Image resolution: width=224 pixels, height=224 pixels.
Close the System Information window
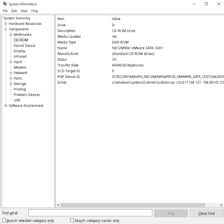pos(219,4)
